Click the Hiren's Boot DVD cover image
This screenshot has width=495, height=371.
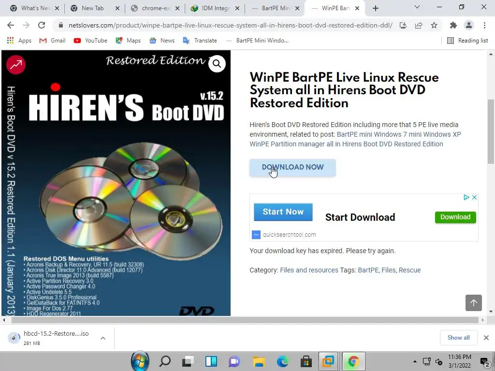tap(116, 183)
